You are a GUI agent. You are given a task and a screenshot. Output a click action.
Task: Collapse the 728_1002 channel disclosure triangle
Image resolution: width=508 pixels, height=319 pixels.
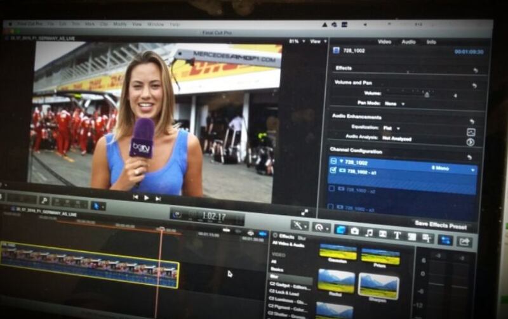coord(342,161)
